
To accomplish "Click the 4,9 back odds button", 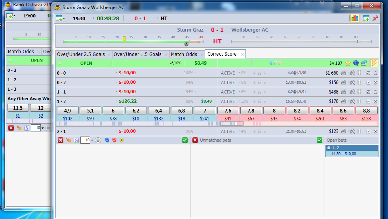I will pos(68,111).
